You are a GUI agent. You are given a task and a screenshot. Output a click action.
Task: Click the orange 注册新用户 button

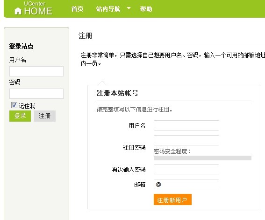tap(172, 199)
